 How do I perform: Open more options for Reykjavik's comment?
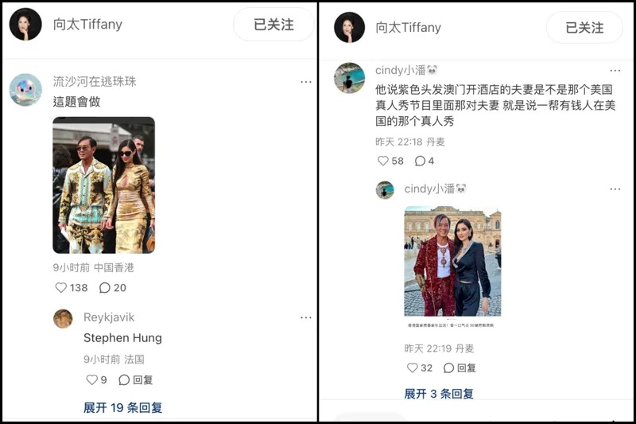(x=306, y=317)
